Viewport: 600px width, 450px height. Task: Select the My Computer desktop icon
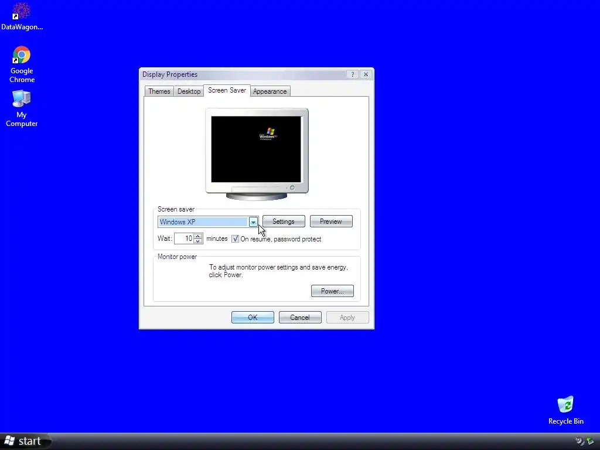coord(22,108)
